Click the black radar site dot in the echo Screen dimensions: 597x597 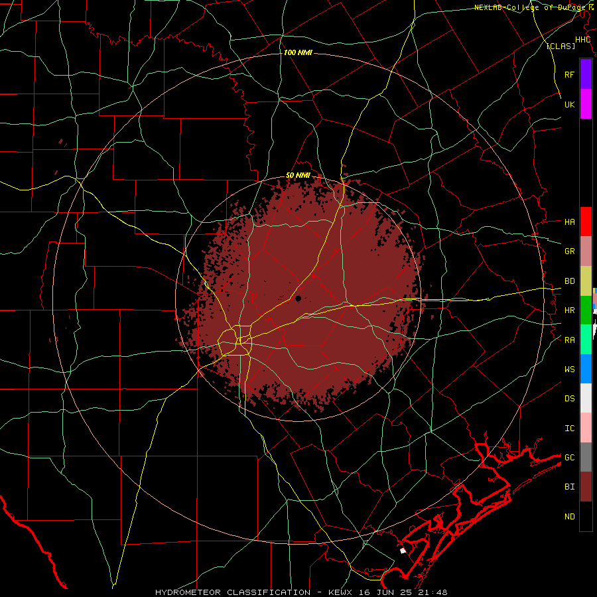(298, 298)
